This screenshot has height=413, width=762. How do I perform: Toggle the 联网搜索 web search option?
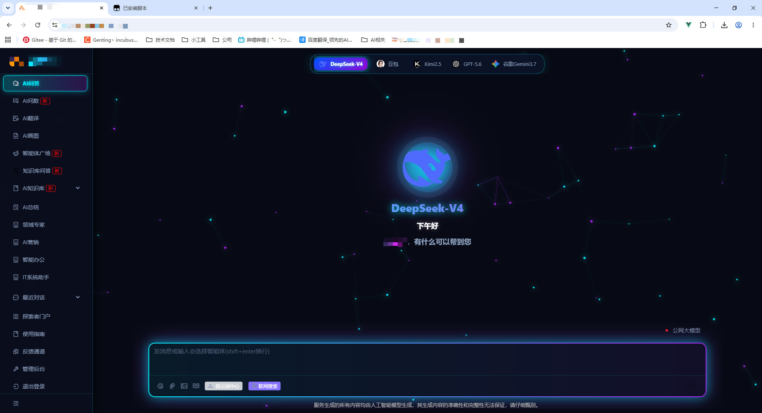pyautogui.click(x=264, y=386)
